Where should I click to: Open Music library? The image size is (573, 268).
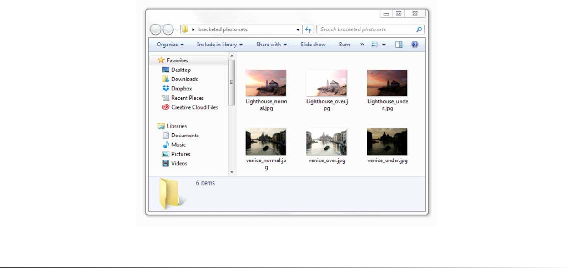pos(179,145)
